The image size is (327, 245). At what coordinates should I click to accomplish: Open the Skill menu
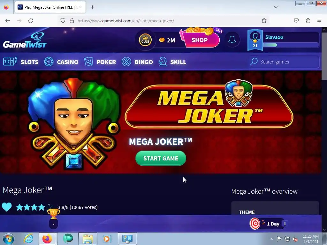pyautogui.click(x=178, y=62)
